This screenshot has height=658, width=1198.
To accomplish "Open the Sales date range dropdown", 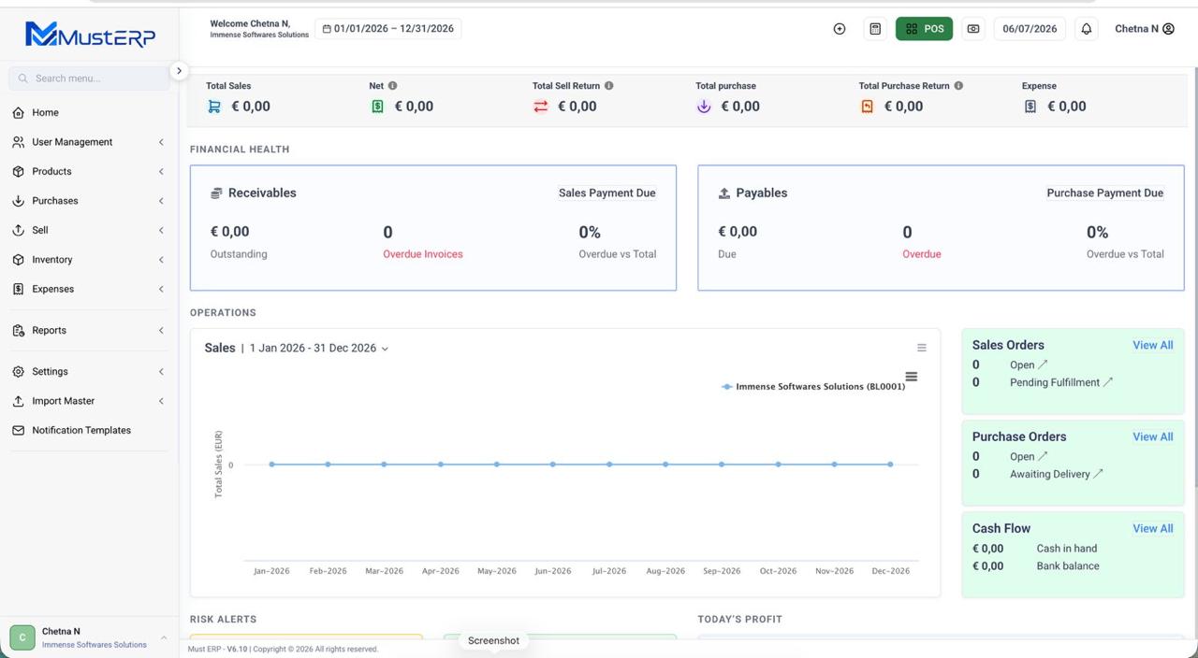I will (319, 349).
